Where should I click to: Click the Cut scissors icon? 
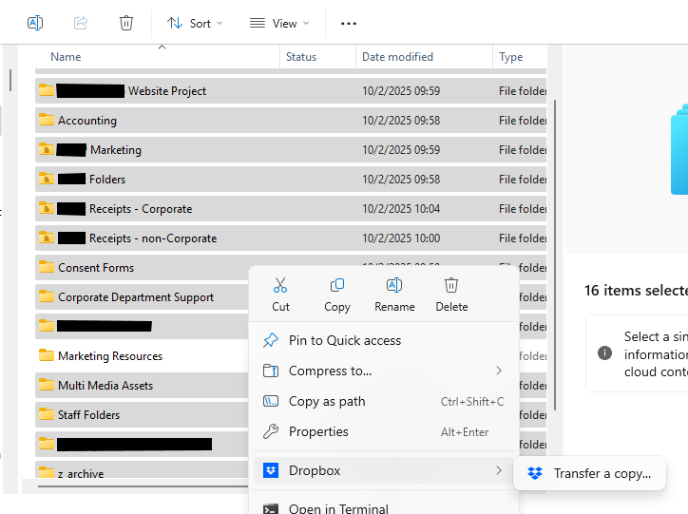point(280,286)
